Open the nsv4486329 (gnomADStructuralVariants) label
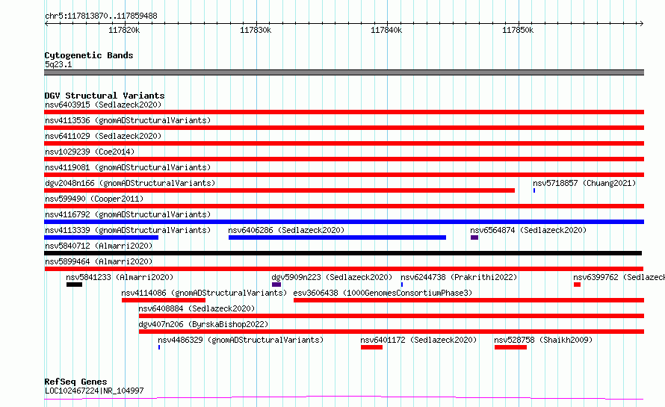Image resolution: width=665 pixels, height=407 pixels. (241, 340)
